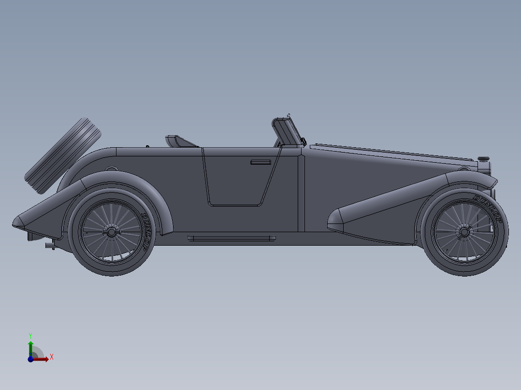Click the green Y axis arrow of the triad

(30, 348)
